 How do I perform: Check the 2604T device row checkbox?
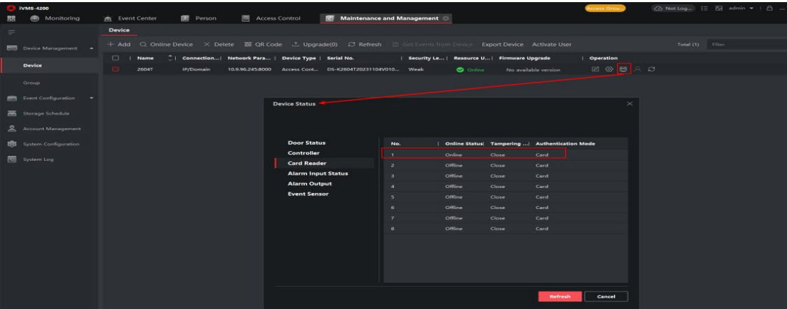pos(116,70)
